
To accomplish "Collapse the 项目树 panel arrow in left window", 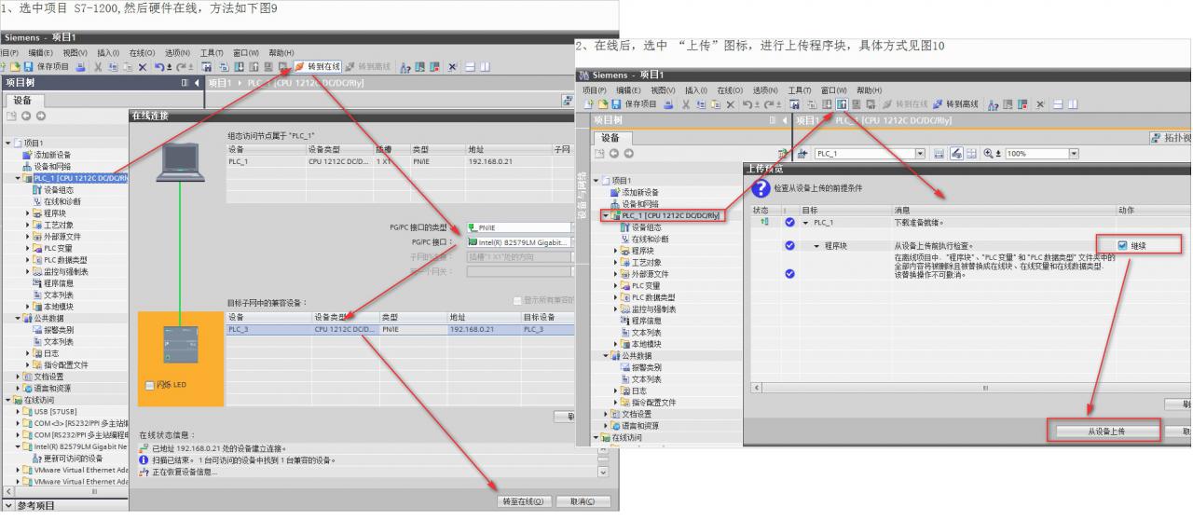I will tap(196, 83).
